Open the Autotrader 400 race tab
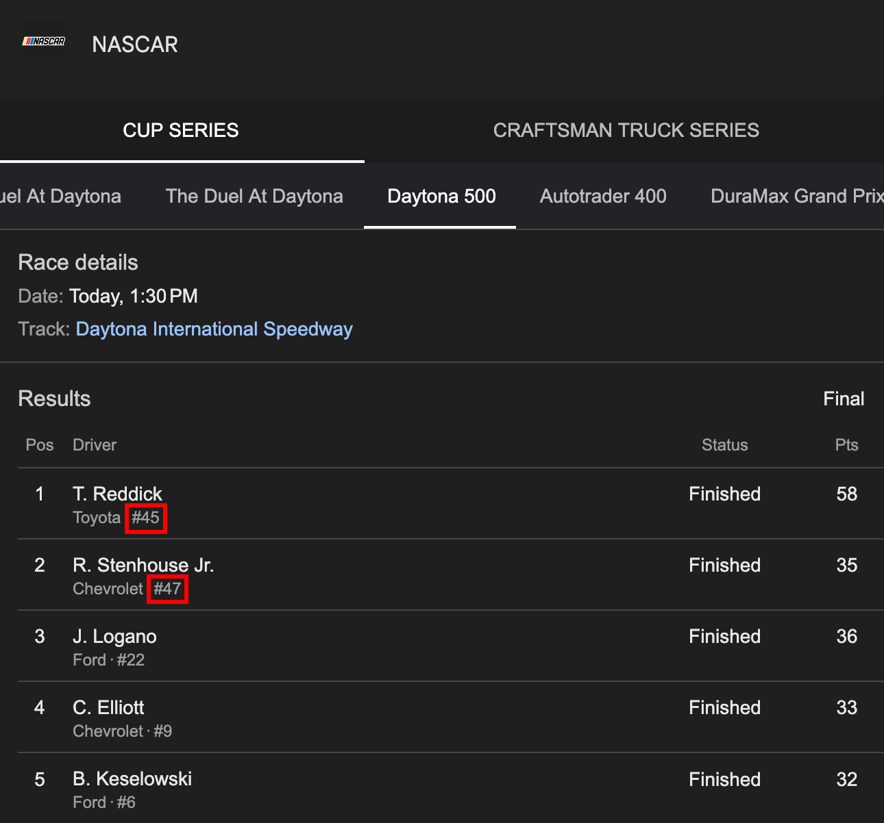 [603, 197]
